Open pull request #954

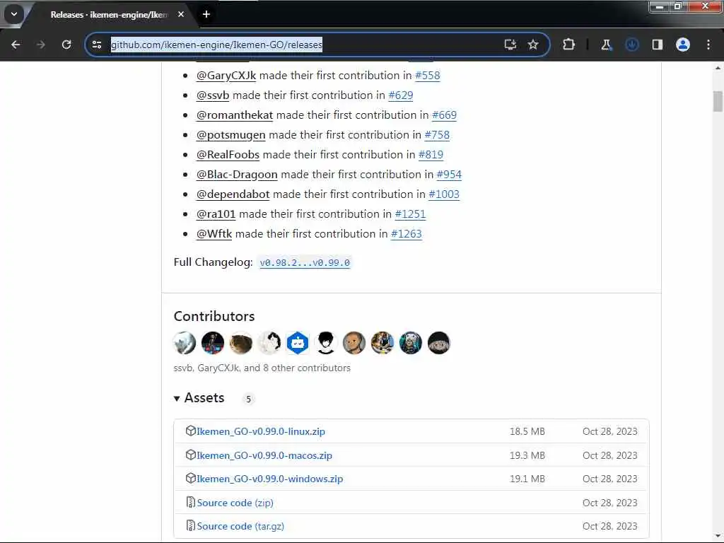(449, 175)
